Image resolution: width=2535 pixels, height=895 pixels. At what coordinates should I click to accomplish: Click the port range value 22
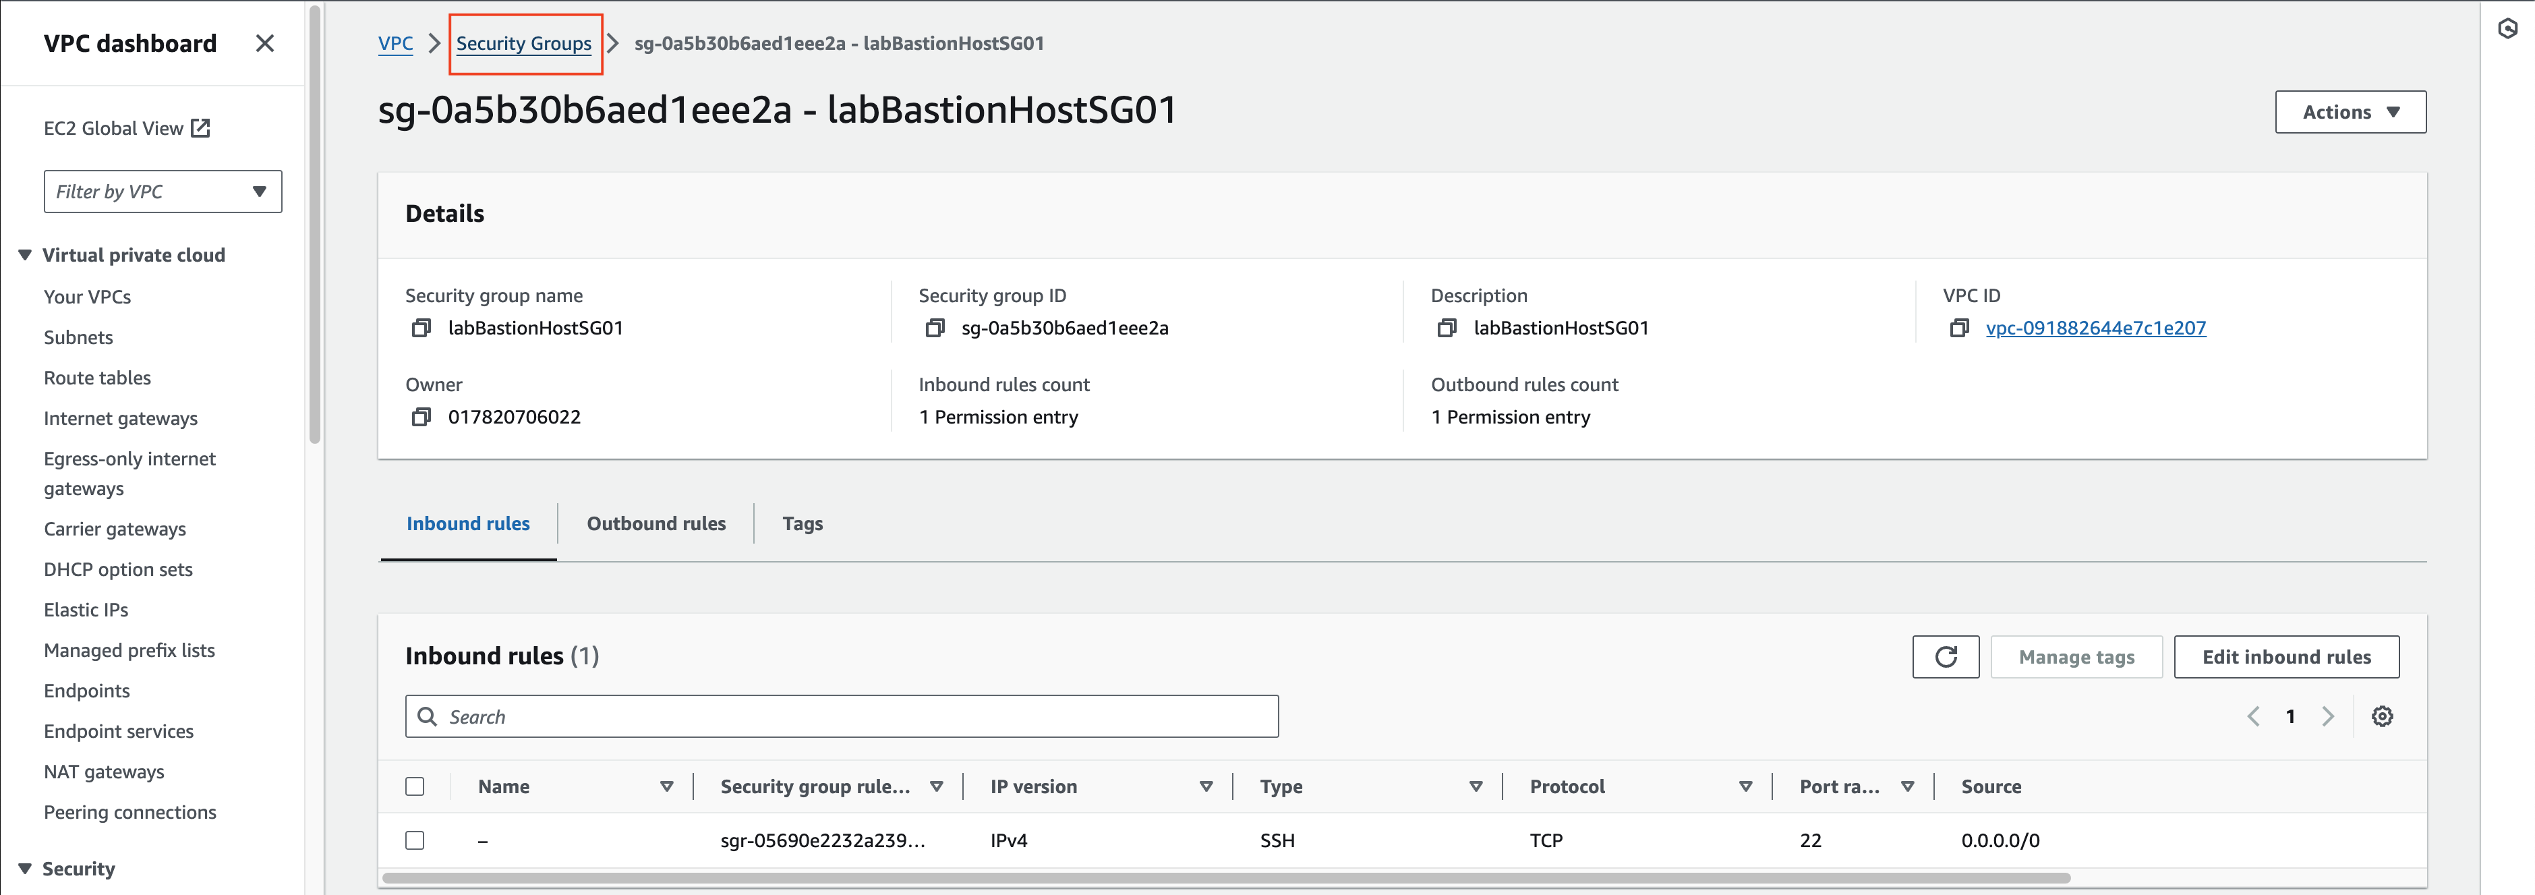[x=1811, y=840]
